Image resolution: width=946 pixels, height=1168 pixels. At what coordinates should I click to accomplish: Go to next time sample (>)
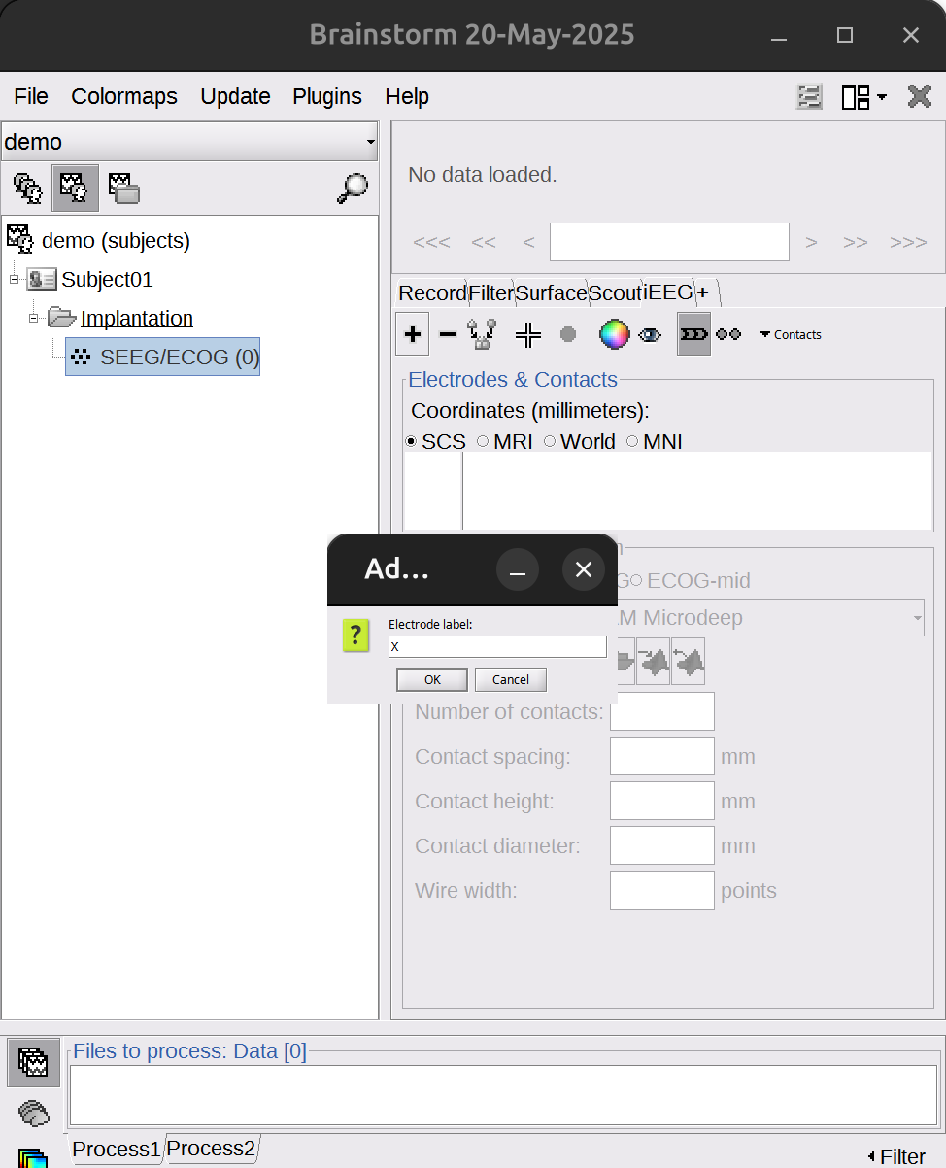tap(811, 242)
